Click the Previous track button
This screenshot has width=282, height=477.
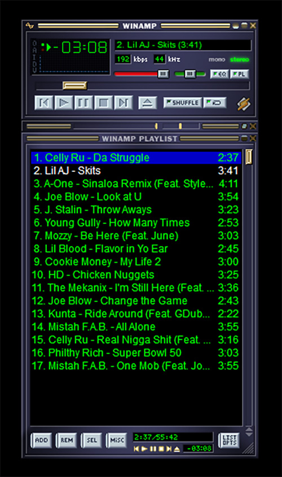pyautogui.click(x=44, y=103)
